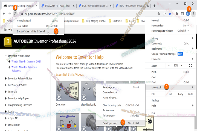Click the Help home icon
The height and width of the screenshot is (131, 197).
(5, 29)
